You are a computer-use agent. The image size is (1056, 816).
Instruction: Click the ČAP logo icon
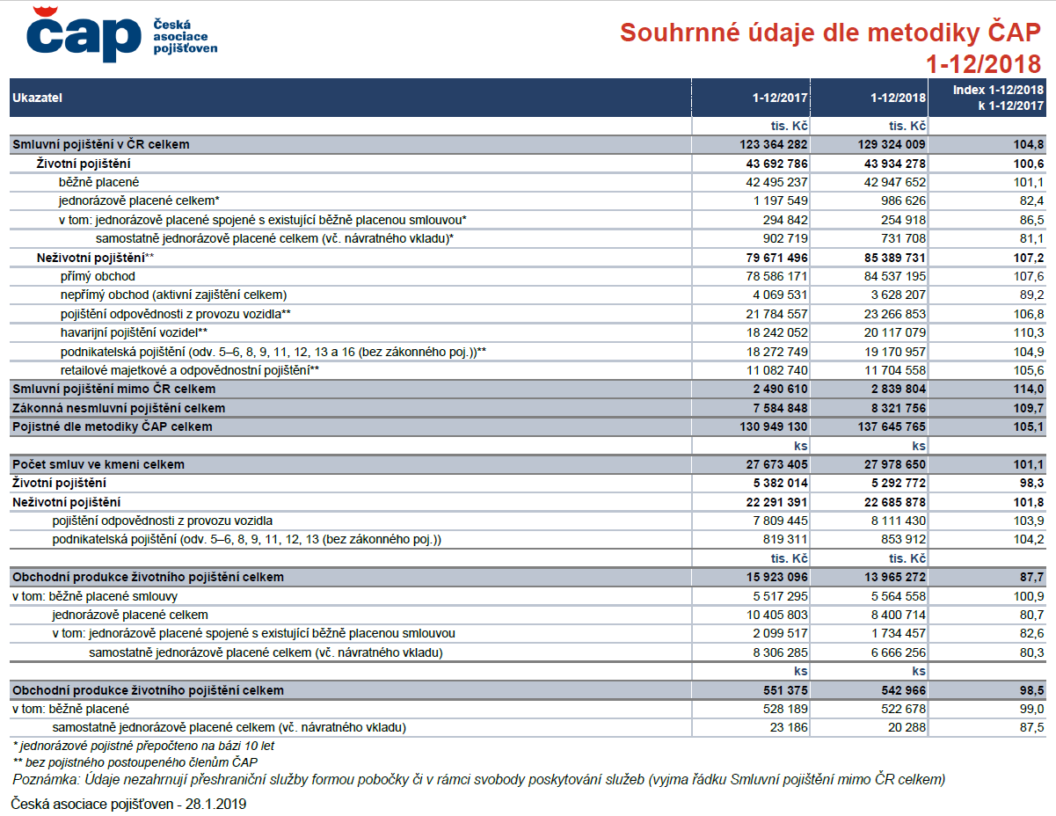coord(84,33)
